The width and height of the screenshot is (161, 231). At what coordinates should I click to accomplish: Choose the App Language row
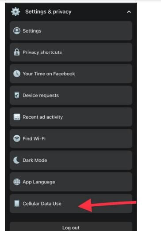pyautogui.click(x=71, y=182)
